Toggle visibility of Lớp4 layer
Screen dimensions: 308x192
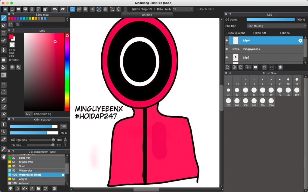[x=227, y=40]
